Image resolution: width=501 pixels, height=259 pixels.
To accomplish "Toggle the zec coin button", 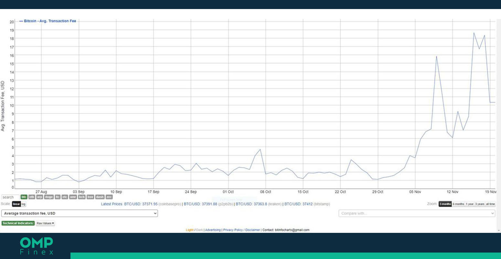I will (x=109, y=197).
